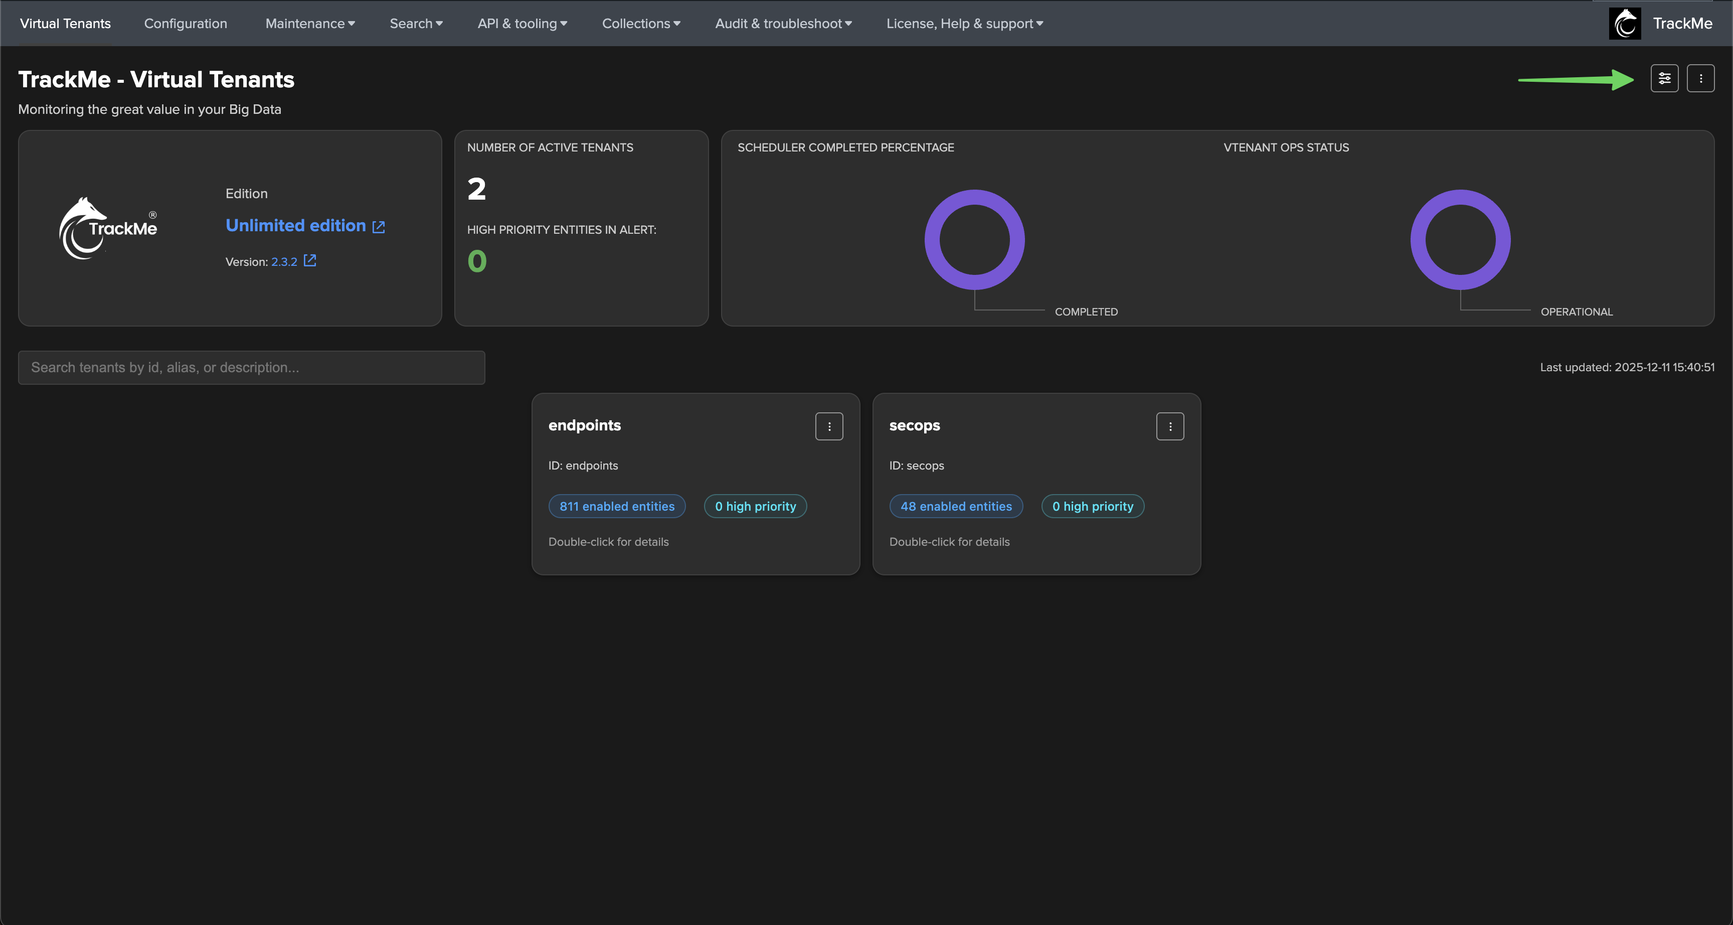Open the settings sliders icon button

(x=1664, y=79)
